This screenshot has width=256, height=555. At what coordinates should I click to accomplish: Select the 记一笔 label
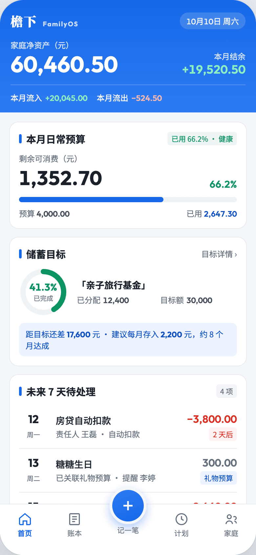(x=128, y=530)
